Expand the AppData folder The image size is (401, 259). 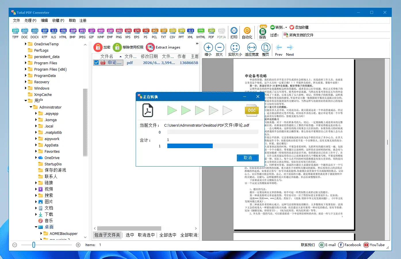tap(36, 145)
